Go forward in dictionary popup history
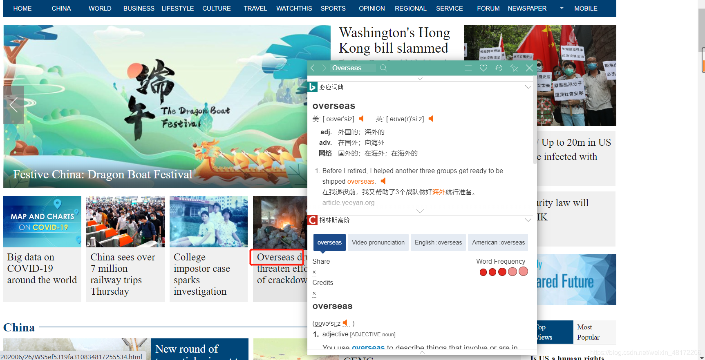This screenshot has height=360, width=705. (324, 68)
